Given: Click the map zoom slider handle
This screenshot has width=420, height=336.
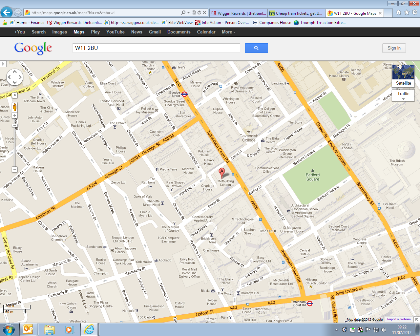Looking at the screenshot, I should point(15,126).
